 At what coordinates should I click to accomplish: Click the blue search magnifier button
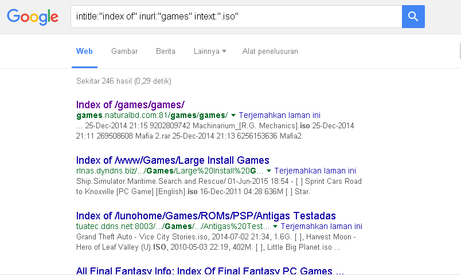[413, 17]
